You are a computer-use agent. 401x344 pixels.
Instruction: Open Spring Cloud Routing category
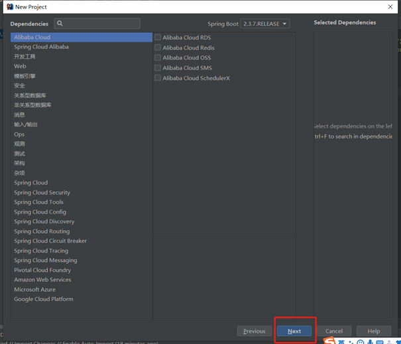pos(82,231)
